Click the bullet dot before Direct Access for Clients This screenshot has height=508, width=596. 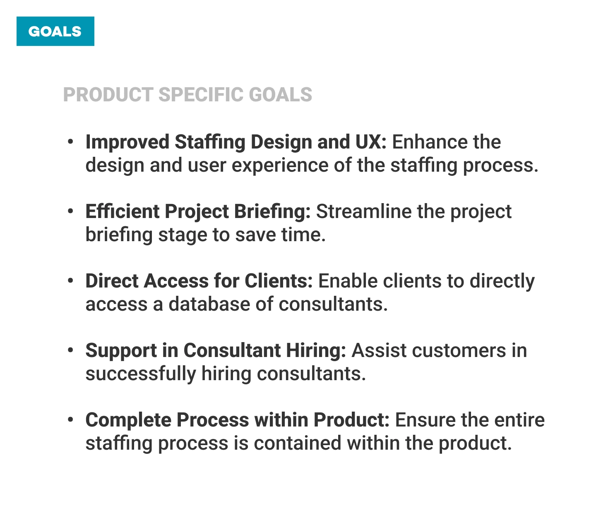tap(71, 281)
